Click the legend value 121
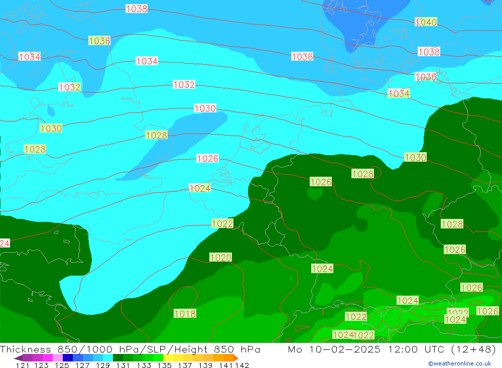This screenshot has width=502, height=368. pos(22,365)
